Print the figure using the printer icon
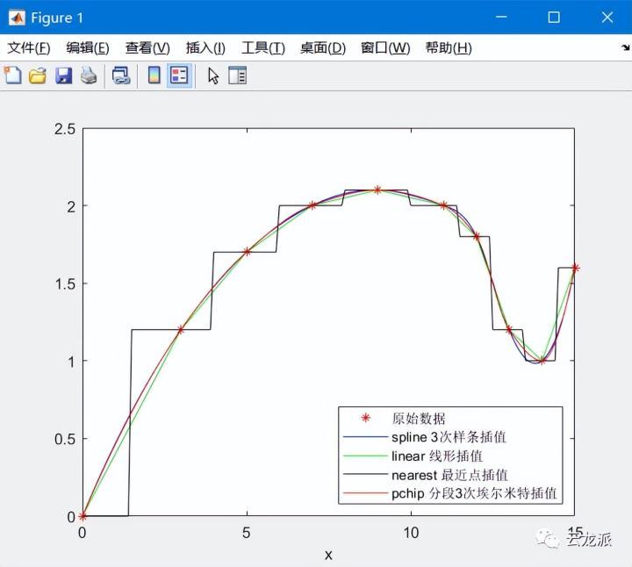The height and width of the screenshot is (567, 632). 89,75
